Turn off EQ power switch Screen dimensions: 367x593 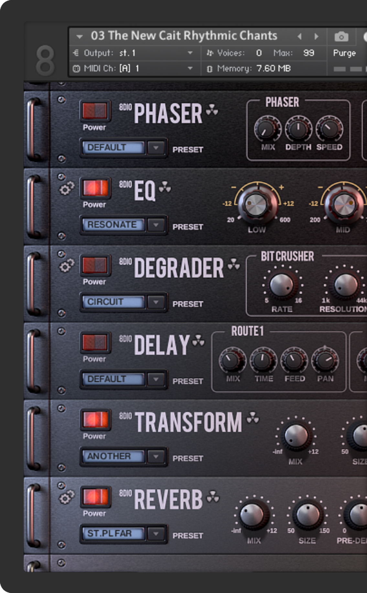[x=95, y=188]
